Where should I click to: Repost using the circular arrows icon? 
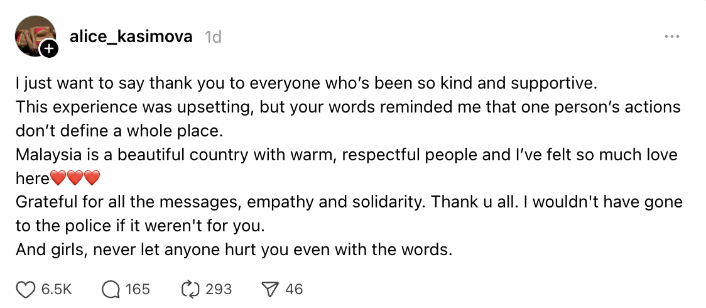click(189, 289)
